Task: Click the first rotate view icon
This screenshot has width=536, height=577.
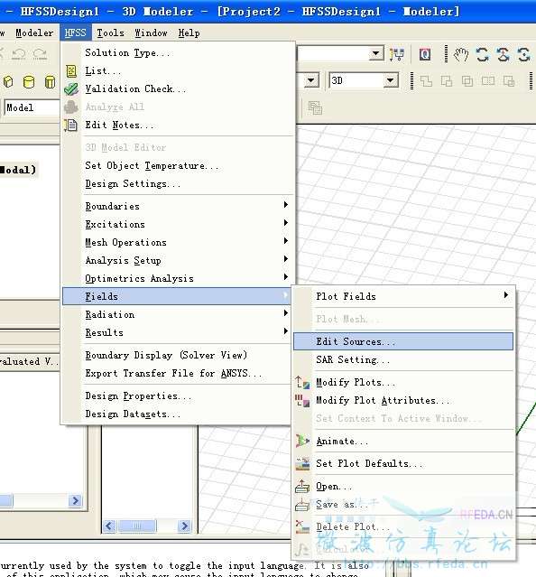Action: coord(483,55)
